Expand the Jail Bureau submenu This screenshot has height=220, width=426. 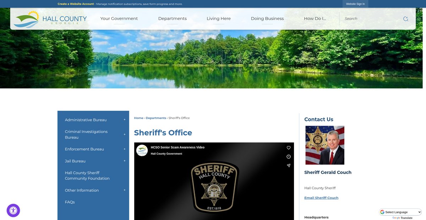125,161
